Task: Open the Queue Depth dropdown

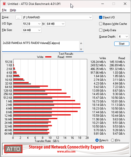Action: click(123, 36)
